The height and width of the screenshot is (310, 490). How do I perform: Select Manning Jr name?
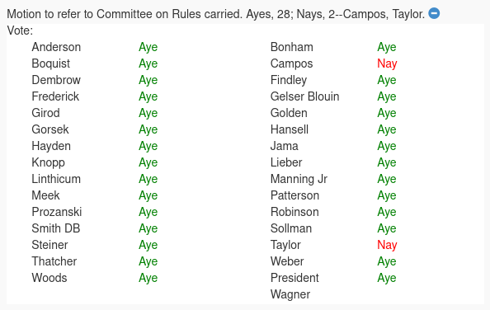pos(299,179)
